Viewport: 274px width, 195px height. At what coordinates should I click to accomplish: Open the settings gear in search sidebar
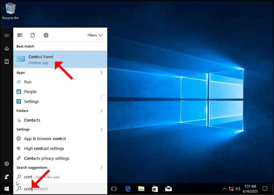(7, 164)
